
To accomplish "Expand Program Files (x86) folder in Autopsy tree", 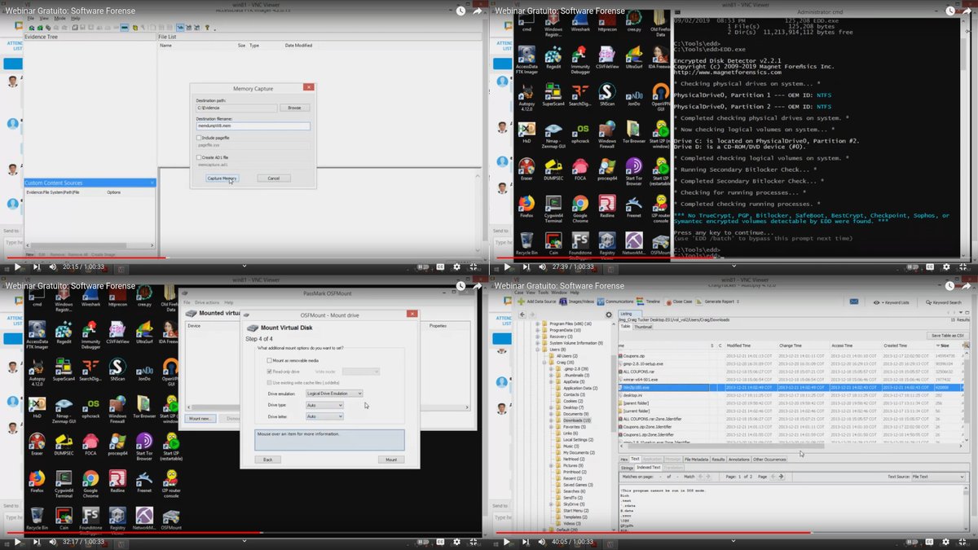I will 539,324.
